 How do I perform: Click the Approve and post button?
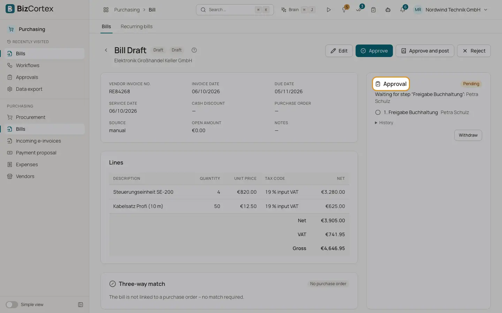pyautogui.click(x=425, y=51)
